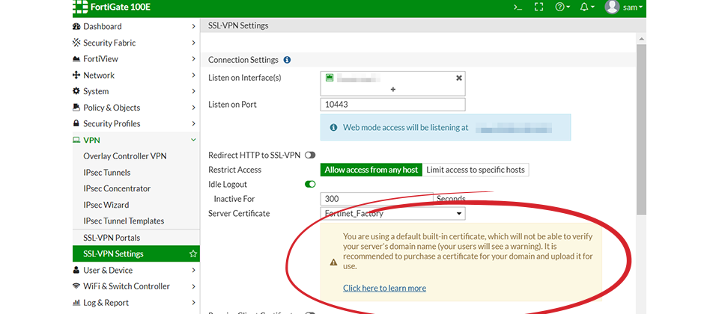Click the System gear icon
719x314 pixels.
click(x=76, y=91)
